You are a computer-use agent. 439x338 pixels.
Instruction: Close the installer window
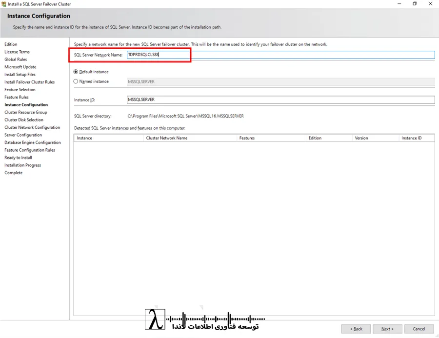(430, 3)
